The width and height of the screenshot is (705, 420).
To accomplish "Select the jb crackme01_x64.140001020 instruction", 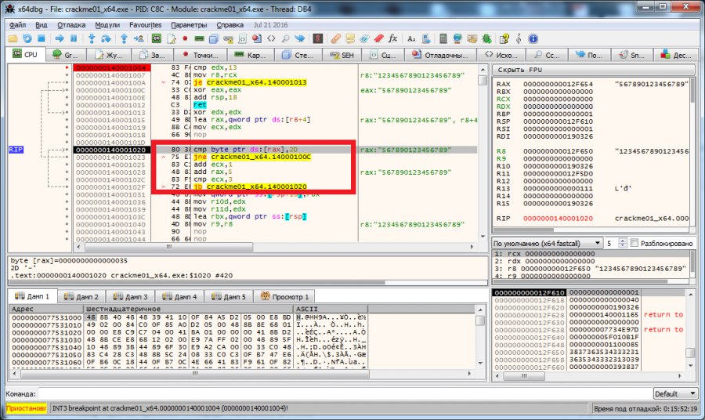I will (251, 186).
